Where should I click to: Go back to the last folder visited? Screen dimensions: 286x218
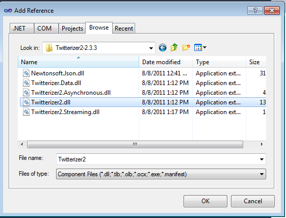[162, 48]
